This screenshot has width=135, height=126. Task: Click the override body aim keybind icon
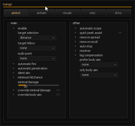58,95
